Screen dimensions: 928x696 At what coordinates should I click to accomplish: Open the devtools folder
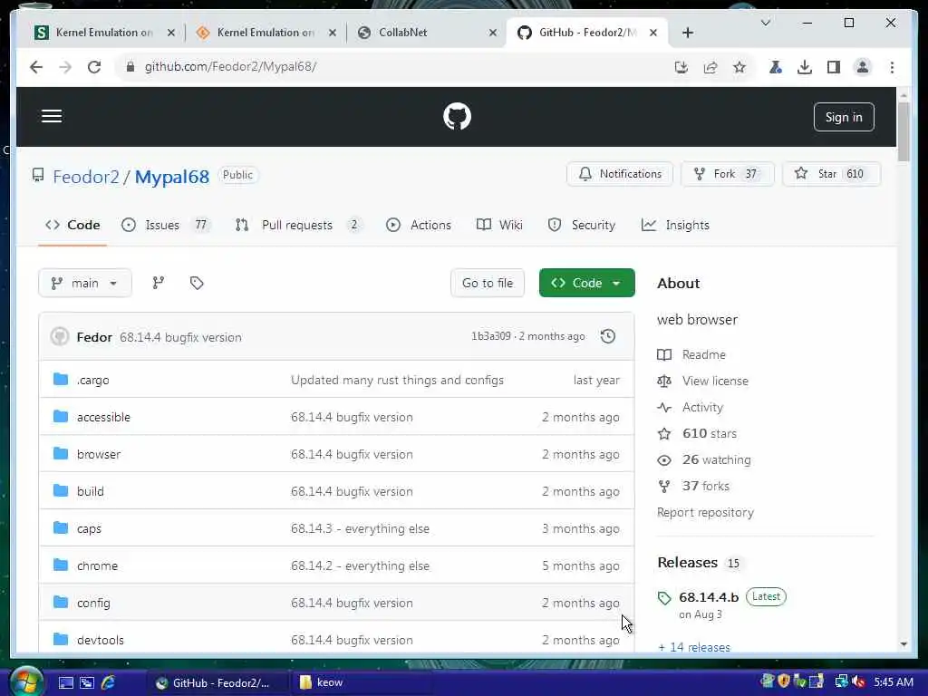100,641
